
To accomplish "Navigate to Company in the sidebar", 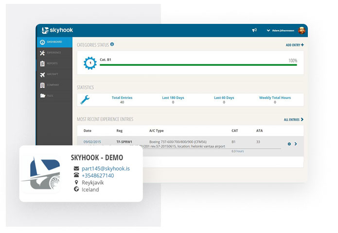I will pyautogui.click(x=53, y=85).
